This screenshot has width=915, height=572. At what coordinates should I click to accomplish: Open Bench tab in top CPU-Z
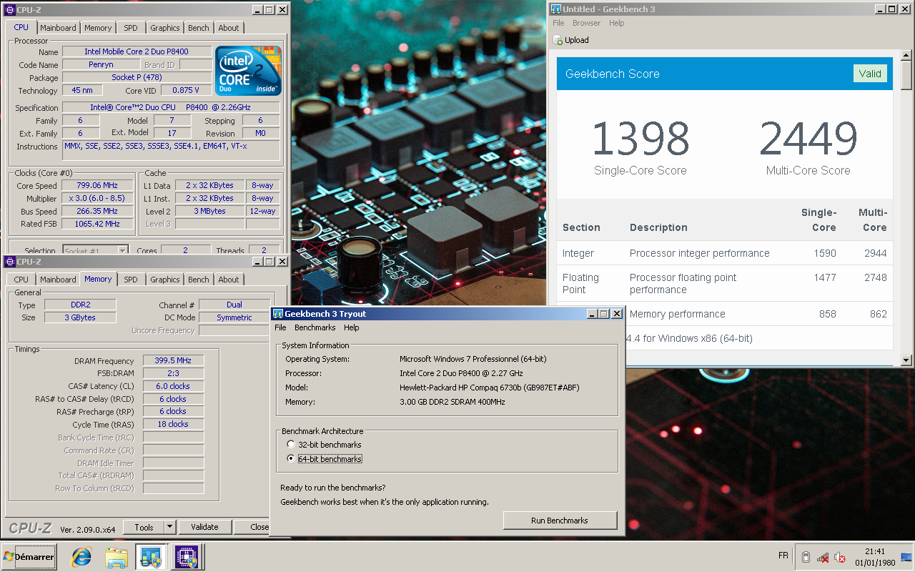pos(199,28)
